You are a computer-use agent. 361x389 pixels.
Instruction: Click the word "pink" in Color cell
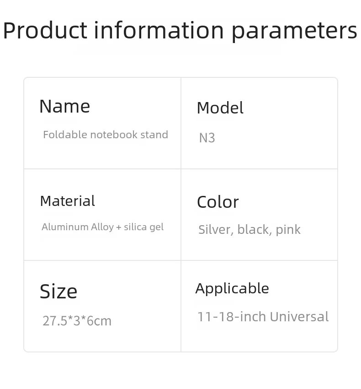(x=288, y=229)
